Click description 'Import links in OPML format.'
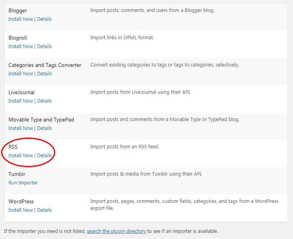 tap(122, 38)
